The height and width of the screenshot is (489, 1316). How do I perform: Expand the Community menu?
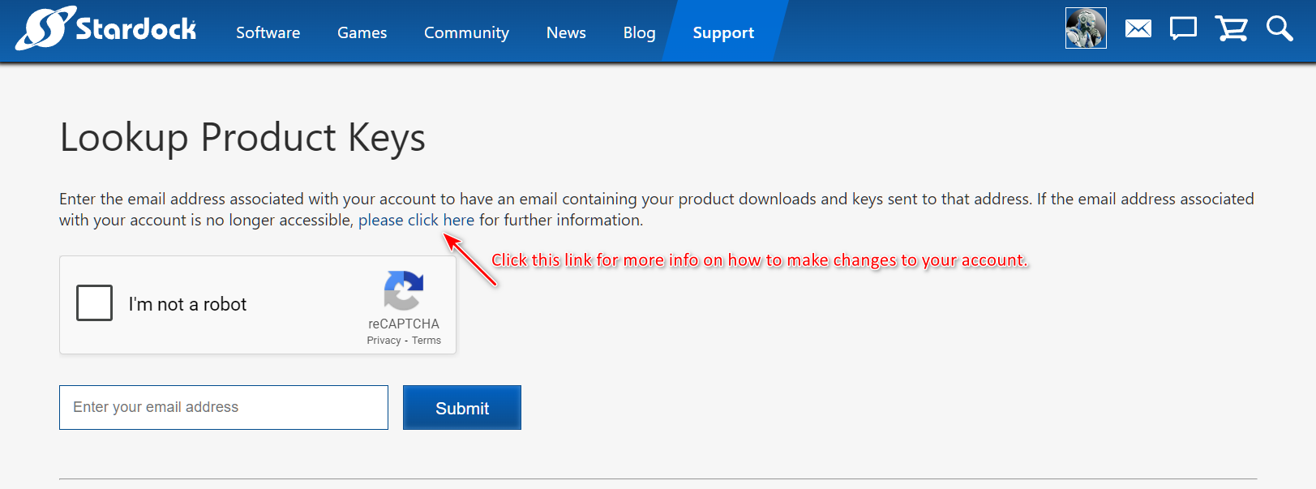pyautogui.click(x=466, y=32)
